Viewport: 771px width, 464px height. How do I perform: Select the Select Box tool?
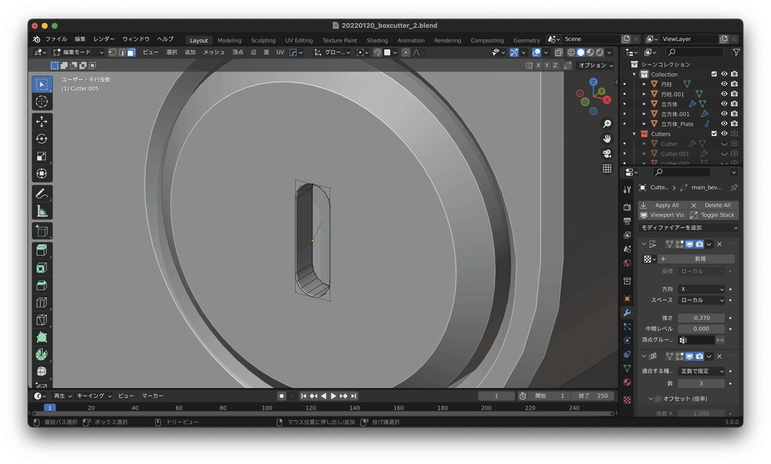click(x=42, y=84)
